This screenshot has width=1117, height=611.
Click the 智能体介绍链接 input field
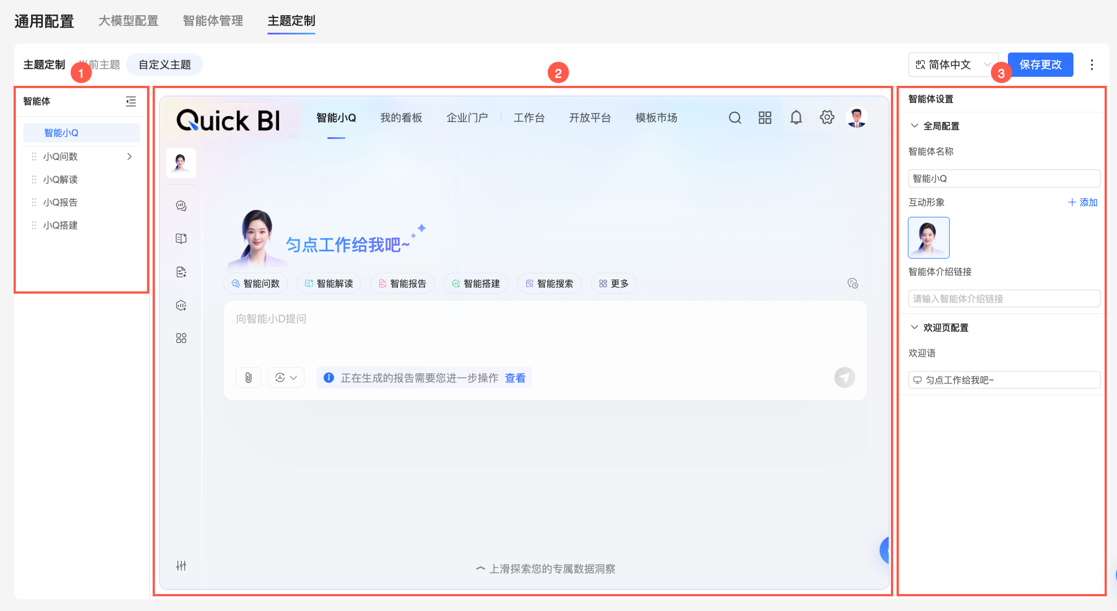click(x=1004, y=299)
